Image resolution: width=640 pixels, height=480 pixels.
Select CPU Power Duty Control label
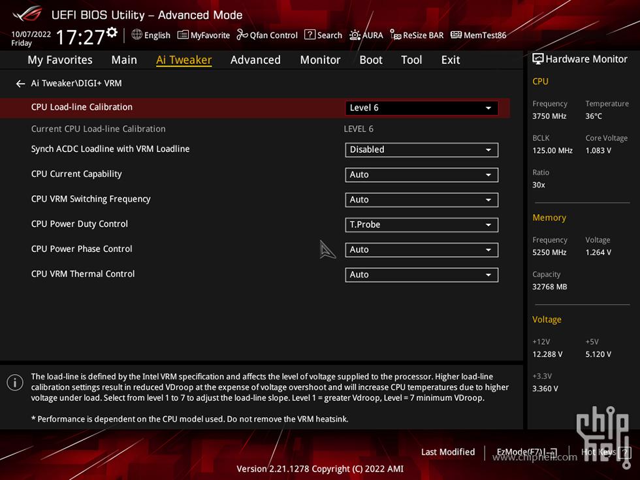coord(79,223)
